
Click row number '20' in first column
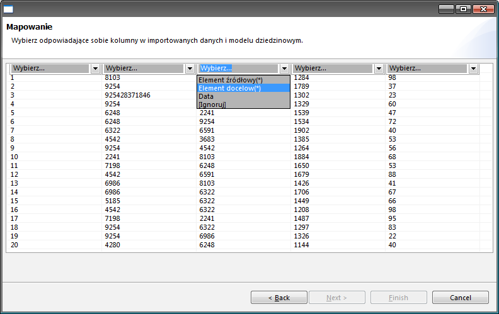point(14,245)
